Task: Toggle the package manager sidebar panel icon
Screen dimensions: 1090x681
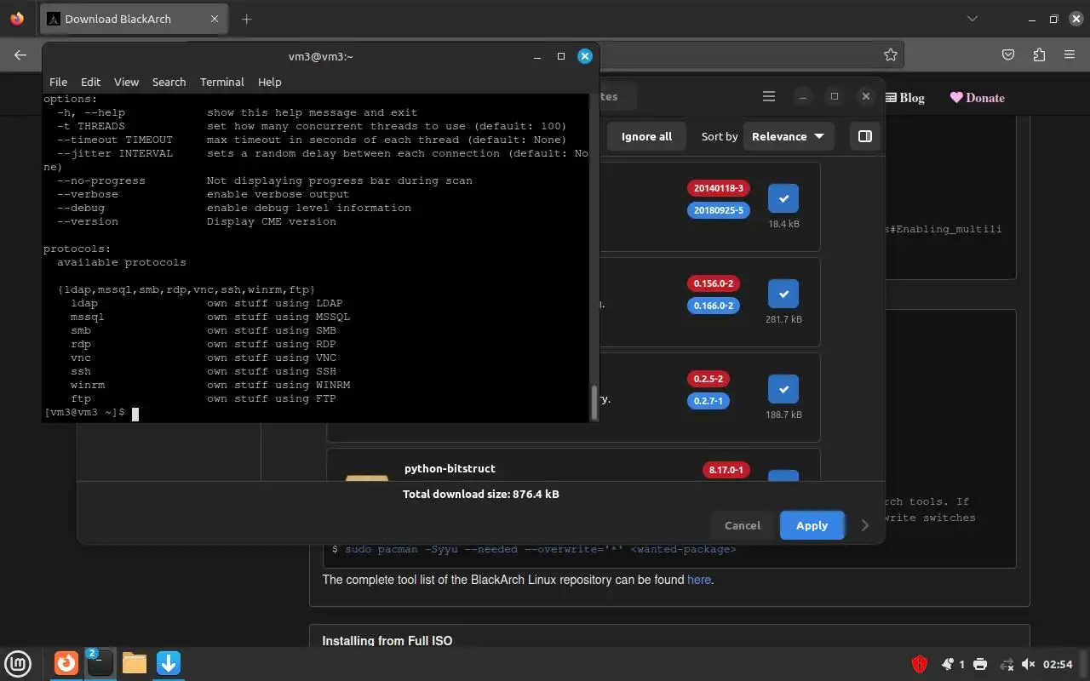Action: pos(865,136)
